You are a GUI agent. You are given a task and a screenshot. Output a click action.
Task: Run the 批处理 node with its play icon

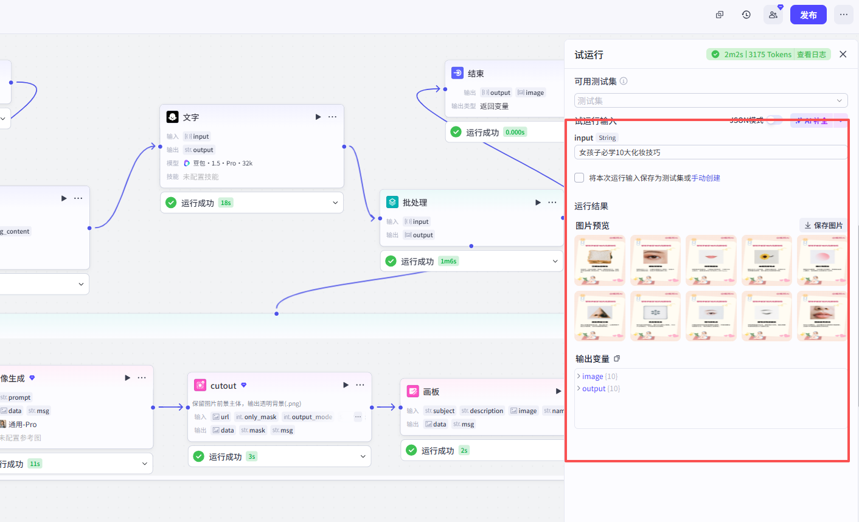538,202
